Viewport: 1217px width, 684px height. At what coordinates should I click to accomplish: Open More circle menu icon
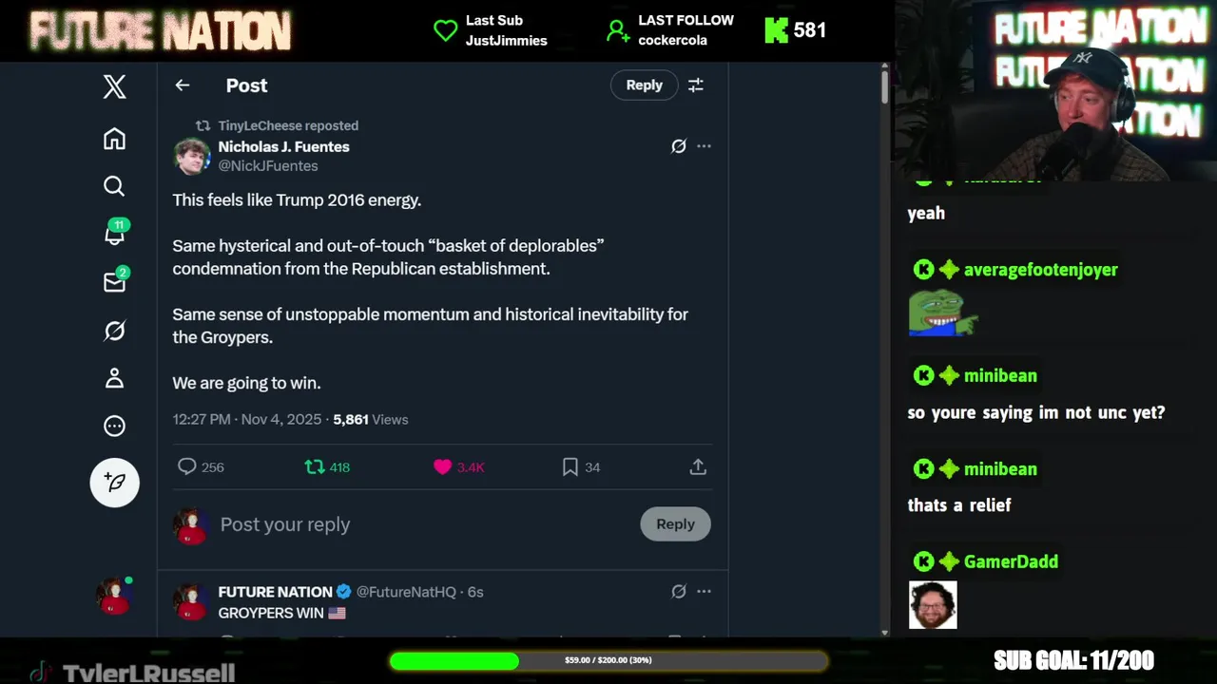114,426
